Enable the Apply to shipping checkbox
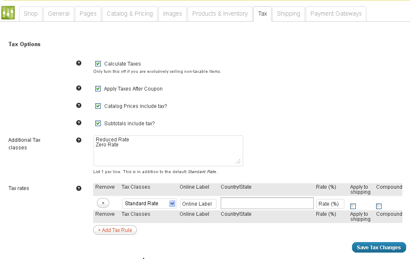Screen dimensions: 410x259 tap(353, 206)
